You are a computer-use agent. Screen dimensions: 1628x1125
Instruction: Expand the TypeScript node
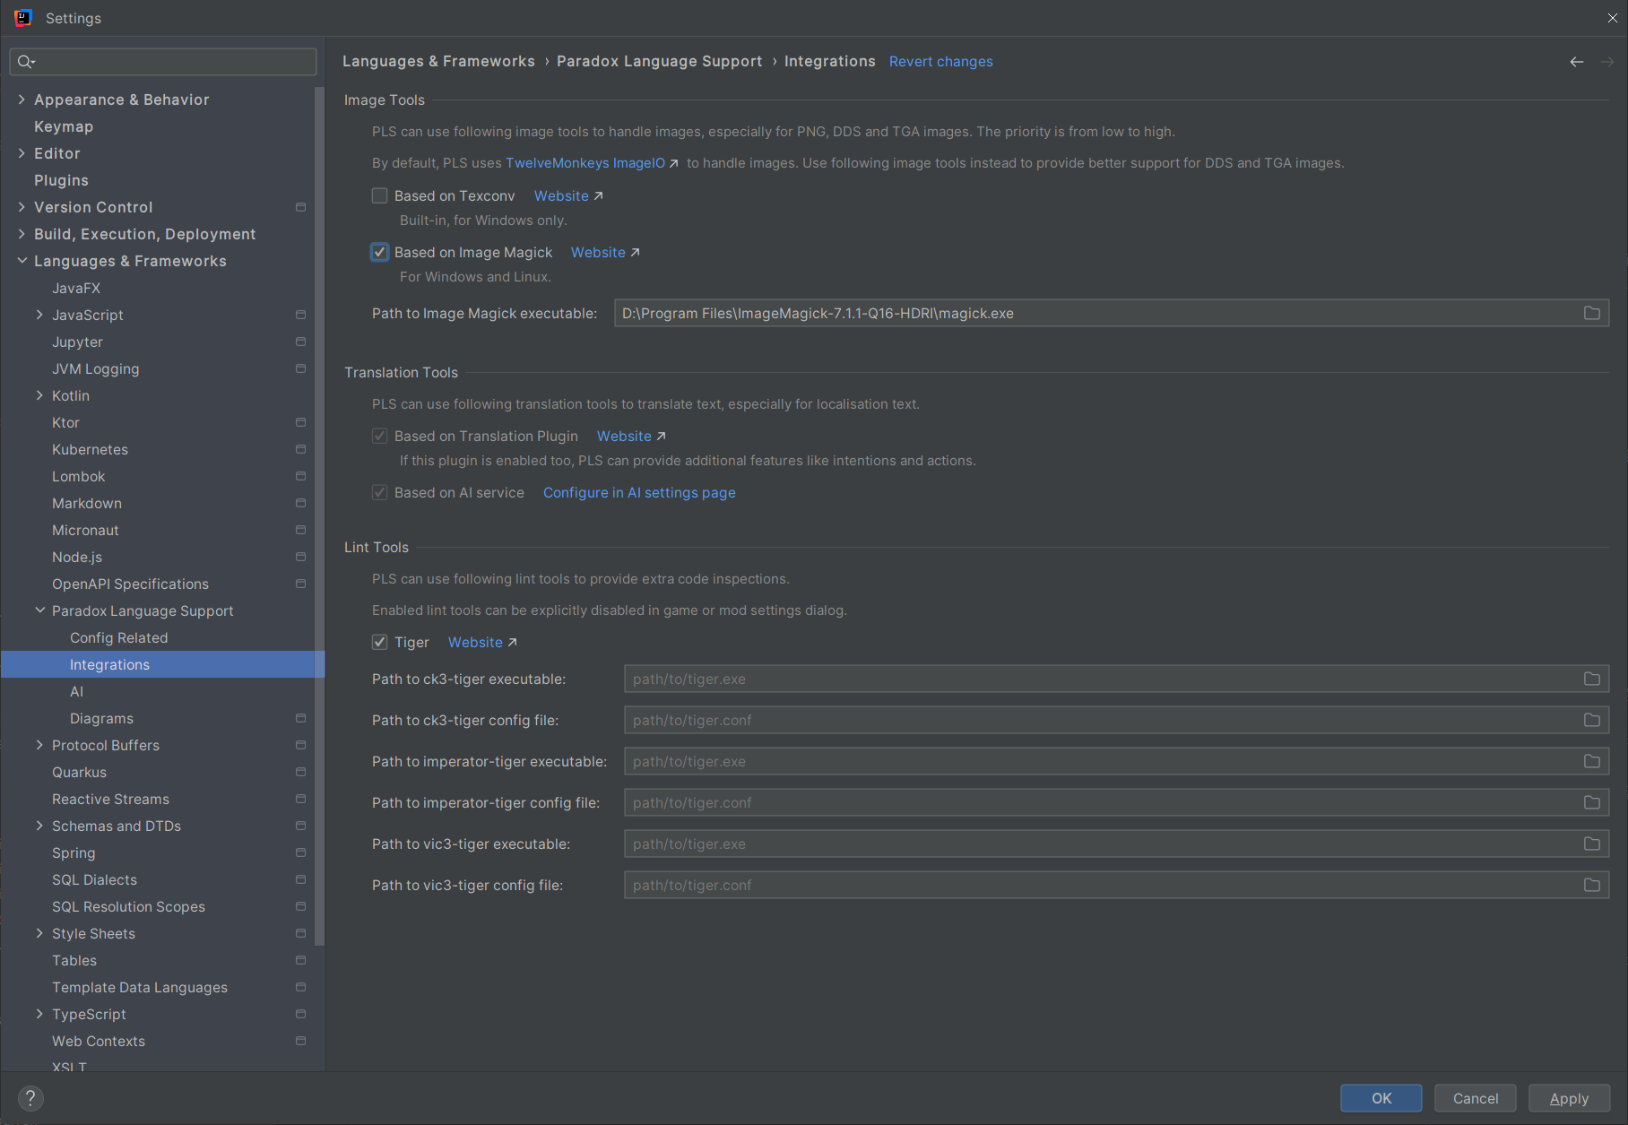(x=39, y=1014)
